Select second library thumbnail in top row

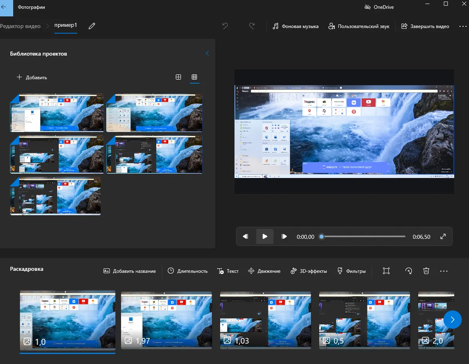coord(154,113)
